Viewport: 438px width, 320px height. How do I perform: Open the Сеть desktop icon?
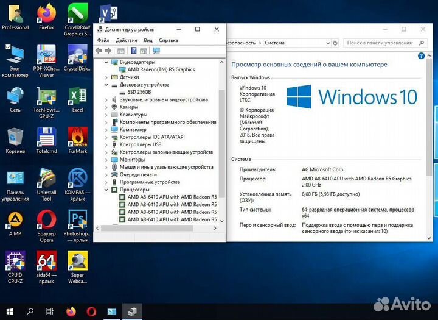tap(15, 99)
